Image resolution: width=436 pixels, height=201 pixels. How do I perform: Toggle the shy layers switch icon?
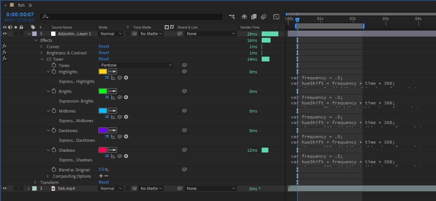coord(244,17)
